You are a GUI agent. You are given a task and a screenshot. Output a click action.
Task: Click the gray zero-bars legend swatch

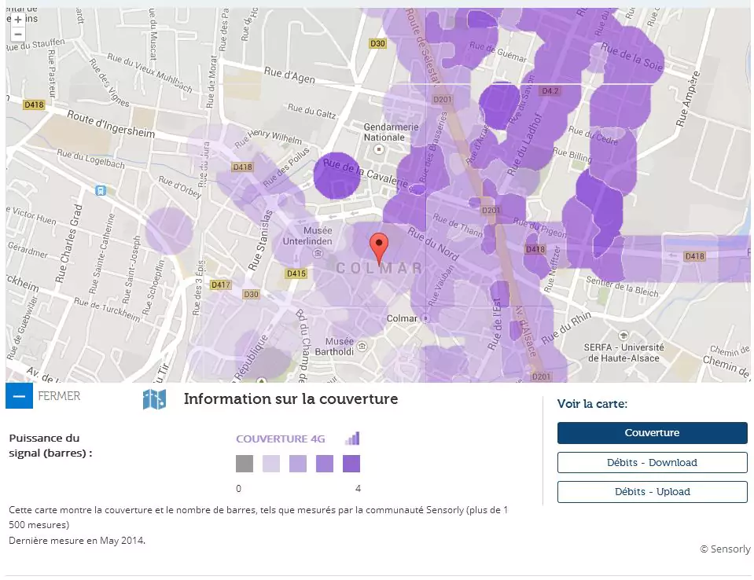pyautogui.click(x=245, y=464)
